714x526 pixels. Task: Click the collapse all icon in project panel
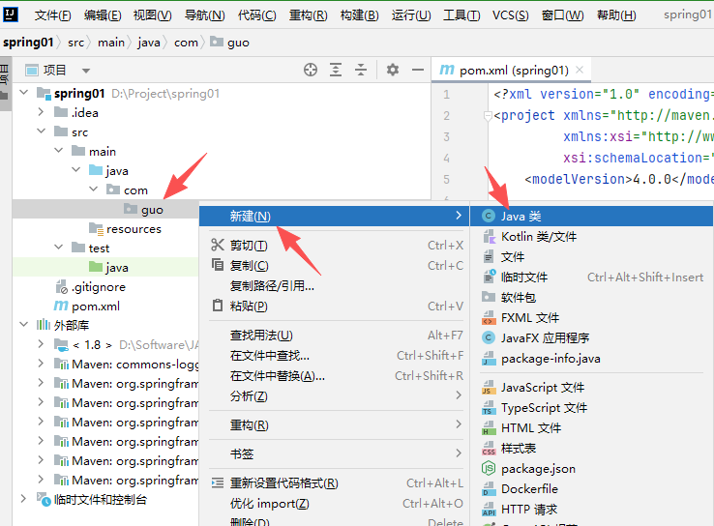361,70
